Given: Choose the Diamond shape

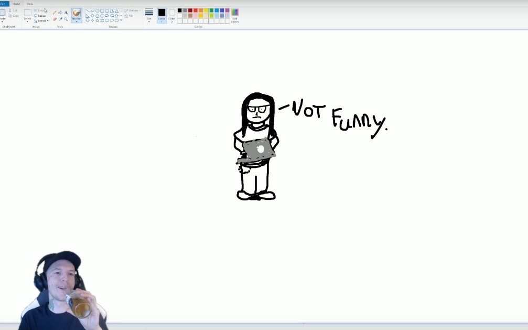Looking at the screenshot, I should [93, 16].
